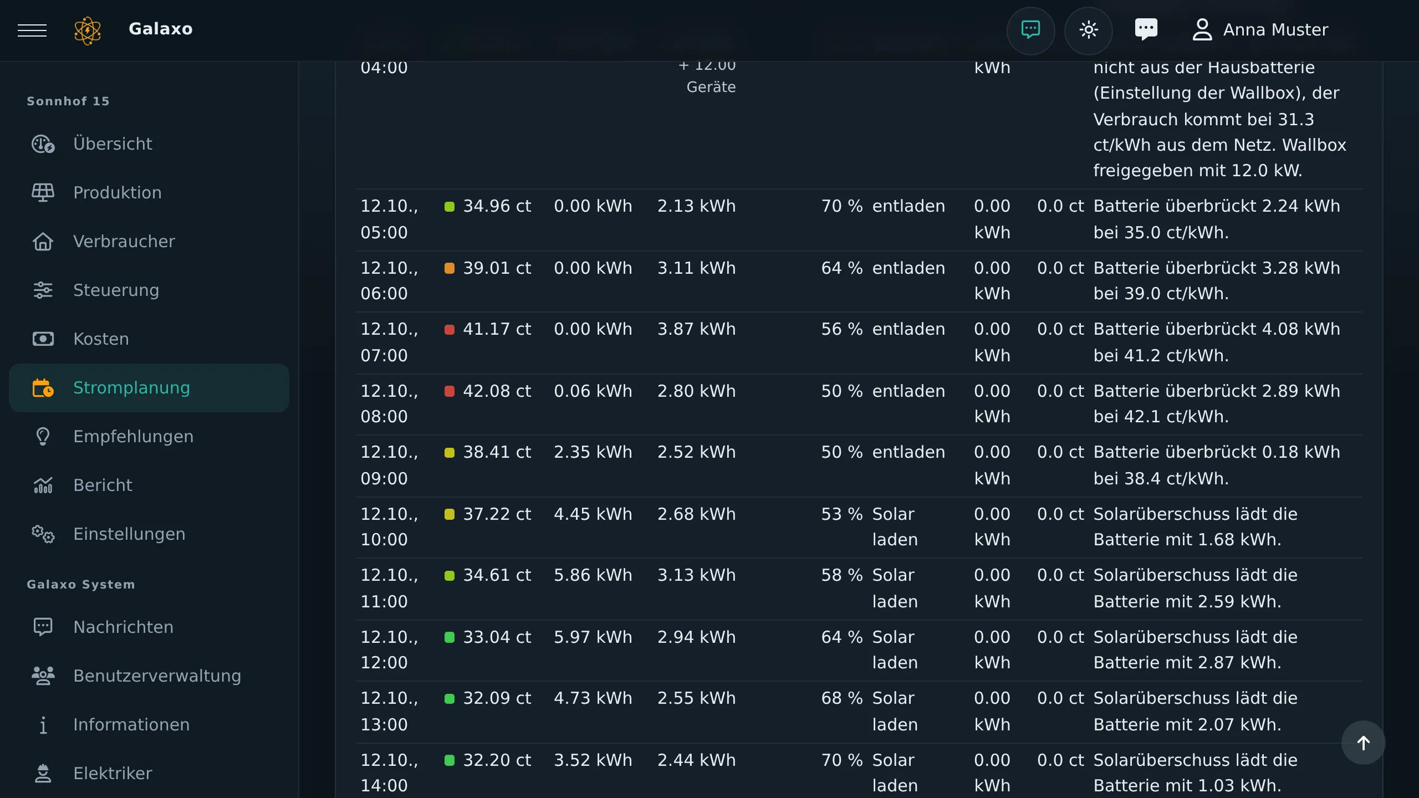Open Anna Muster user menu
The width and height of the screenshot is (1419, 798).
point(1260,30)
